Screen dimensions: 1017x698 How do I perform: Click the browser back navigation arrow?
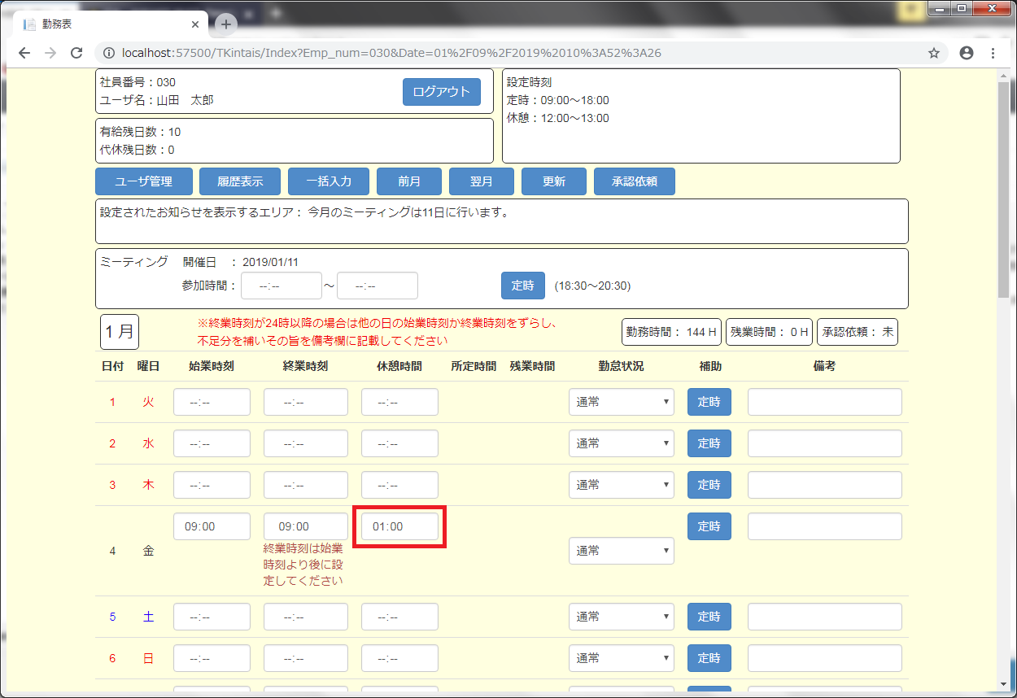(x=24, y=52)
